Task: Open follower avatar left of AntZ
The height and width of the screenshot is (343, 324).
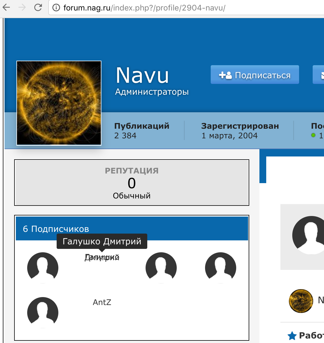Action: click(43, 313)
